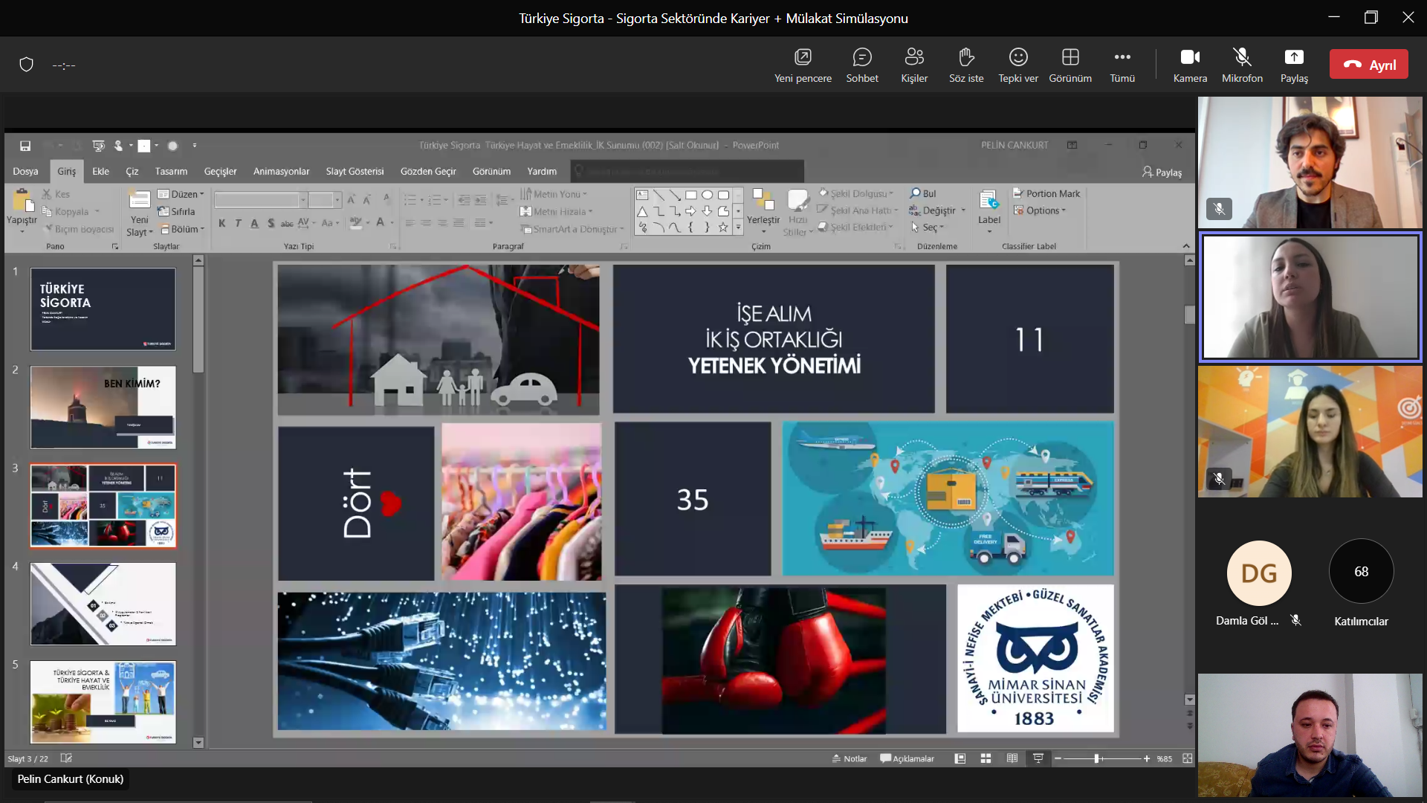The height and width of the screenshot is (803, 1427).
Task: Expand the Metni Hizala dropdown
Action: coord(557,211)
